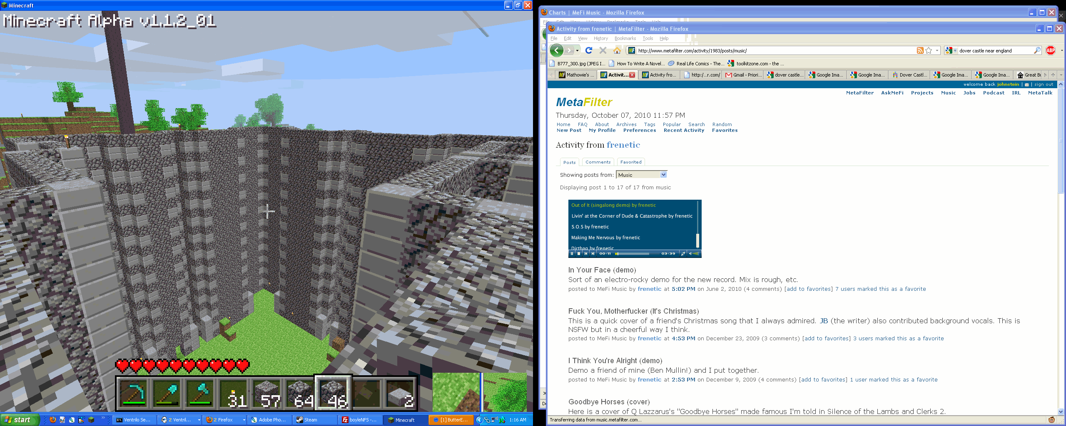This screenshot has height=426, width=1066.
Task: Click Firefox back navigation button
Action: tap(557, 50)
